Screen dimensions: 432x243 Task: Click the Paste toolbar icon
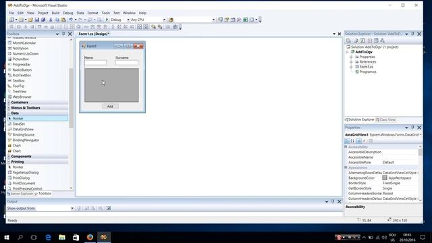[x=63, y=20]
